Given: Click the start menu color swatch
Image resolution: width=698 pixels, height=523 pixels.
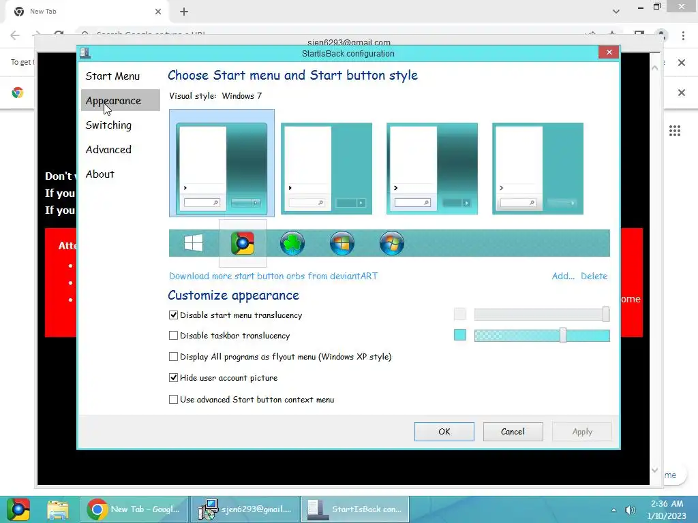Looking at the screenshot, I should point(460,314).
